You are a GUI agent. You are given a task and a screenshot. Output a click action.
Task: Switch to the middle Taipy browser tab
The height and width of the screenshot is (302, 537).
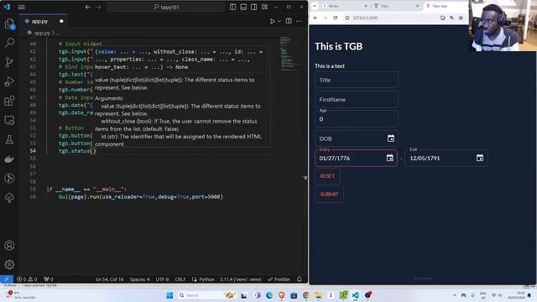pyautogui.click(x=397, y=6)
